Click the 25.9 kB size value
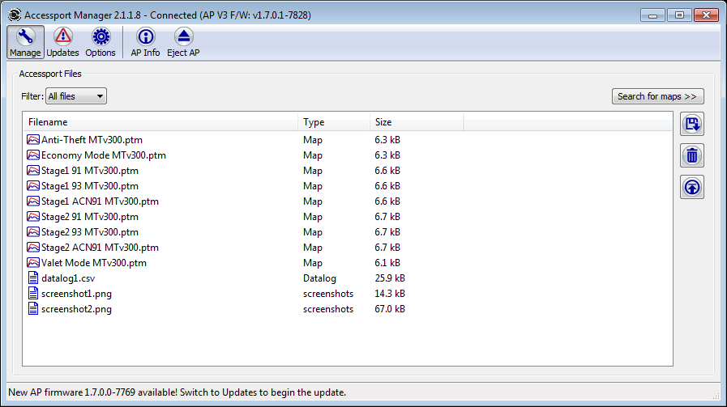Viewport: 727px width, 407px height. pyautogui.click(x=390, y=278)
